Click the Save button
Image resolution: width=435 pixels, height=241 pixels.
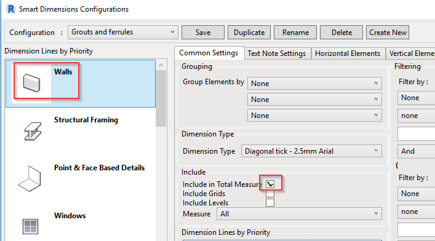203,33
